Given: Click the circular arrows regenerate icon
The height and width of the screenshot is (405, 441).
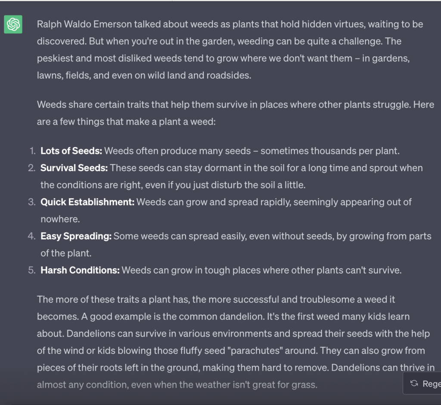Looking at the screenshot, I should [x=414, y=384].
